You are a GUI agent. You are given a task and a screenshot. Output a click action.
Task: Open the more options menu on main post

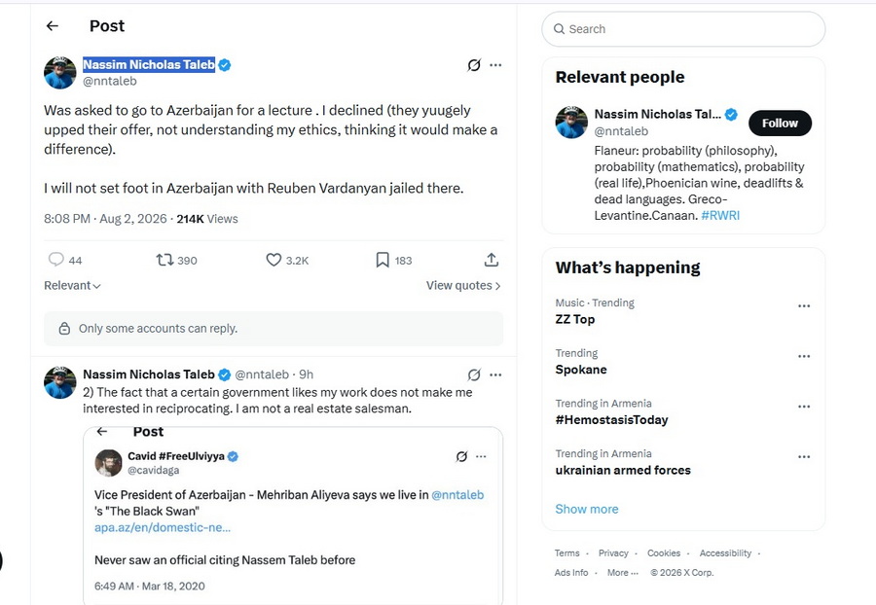pyautogui.click(x=495, y=65)
